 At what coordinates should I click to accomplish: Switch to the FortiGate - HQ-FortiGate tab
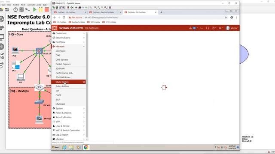(x=70, y=12)
